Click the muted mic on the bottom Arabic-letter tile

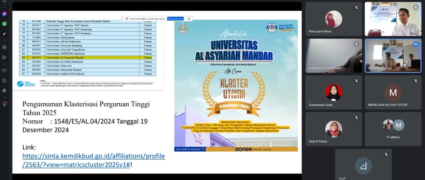click(386, 154)
